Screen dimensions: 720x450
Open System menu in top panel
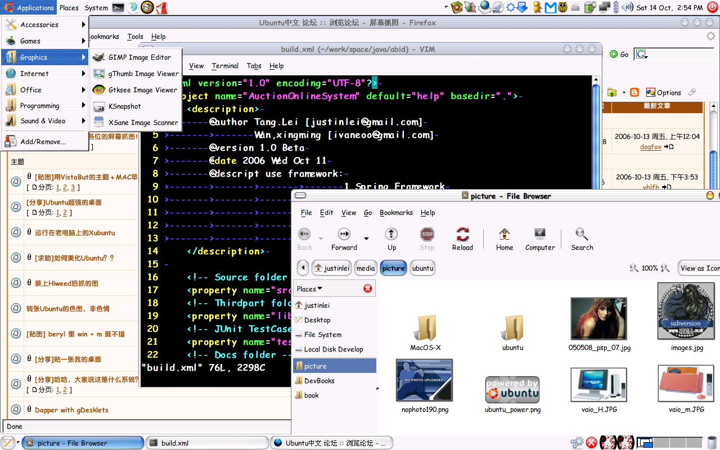96,7
